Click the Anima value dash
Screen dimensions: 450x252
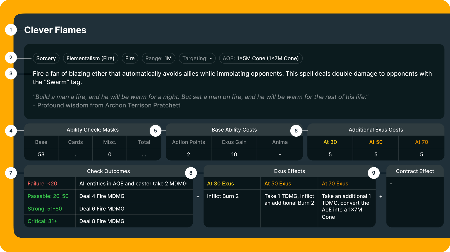pyautogui.click(x=280, y=154)
